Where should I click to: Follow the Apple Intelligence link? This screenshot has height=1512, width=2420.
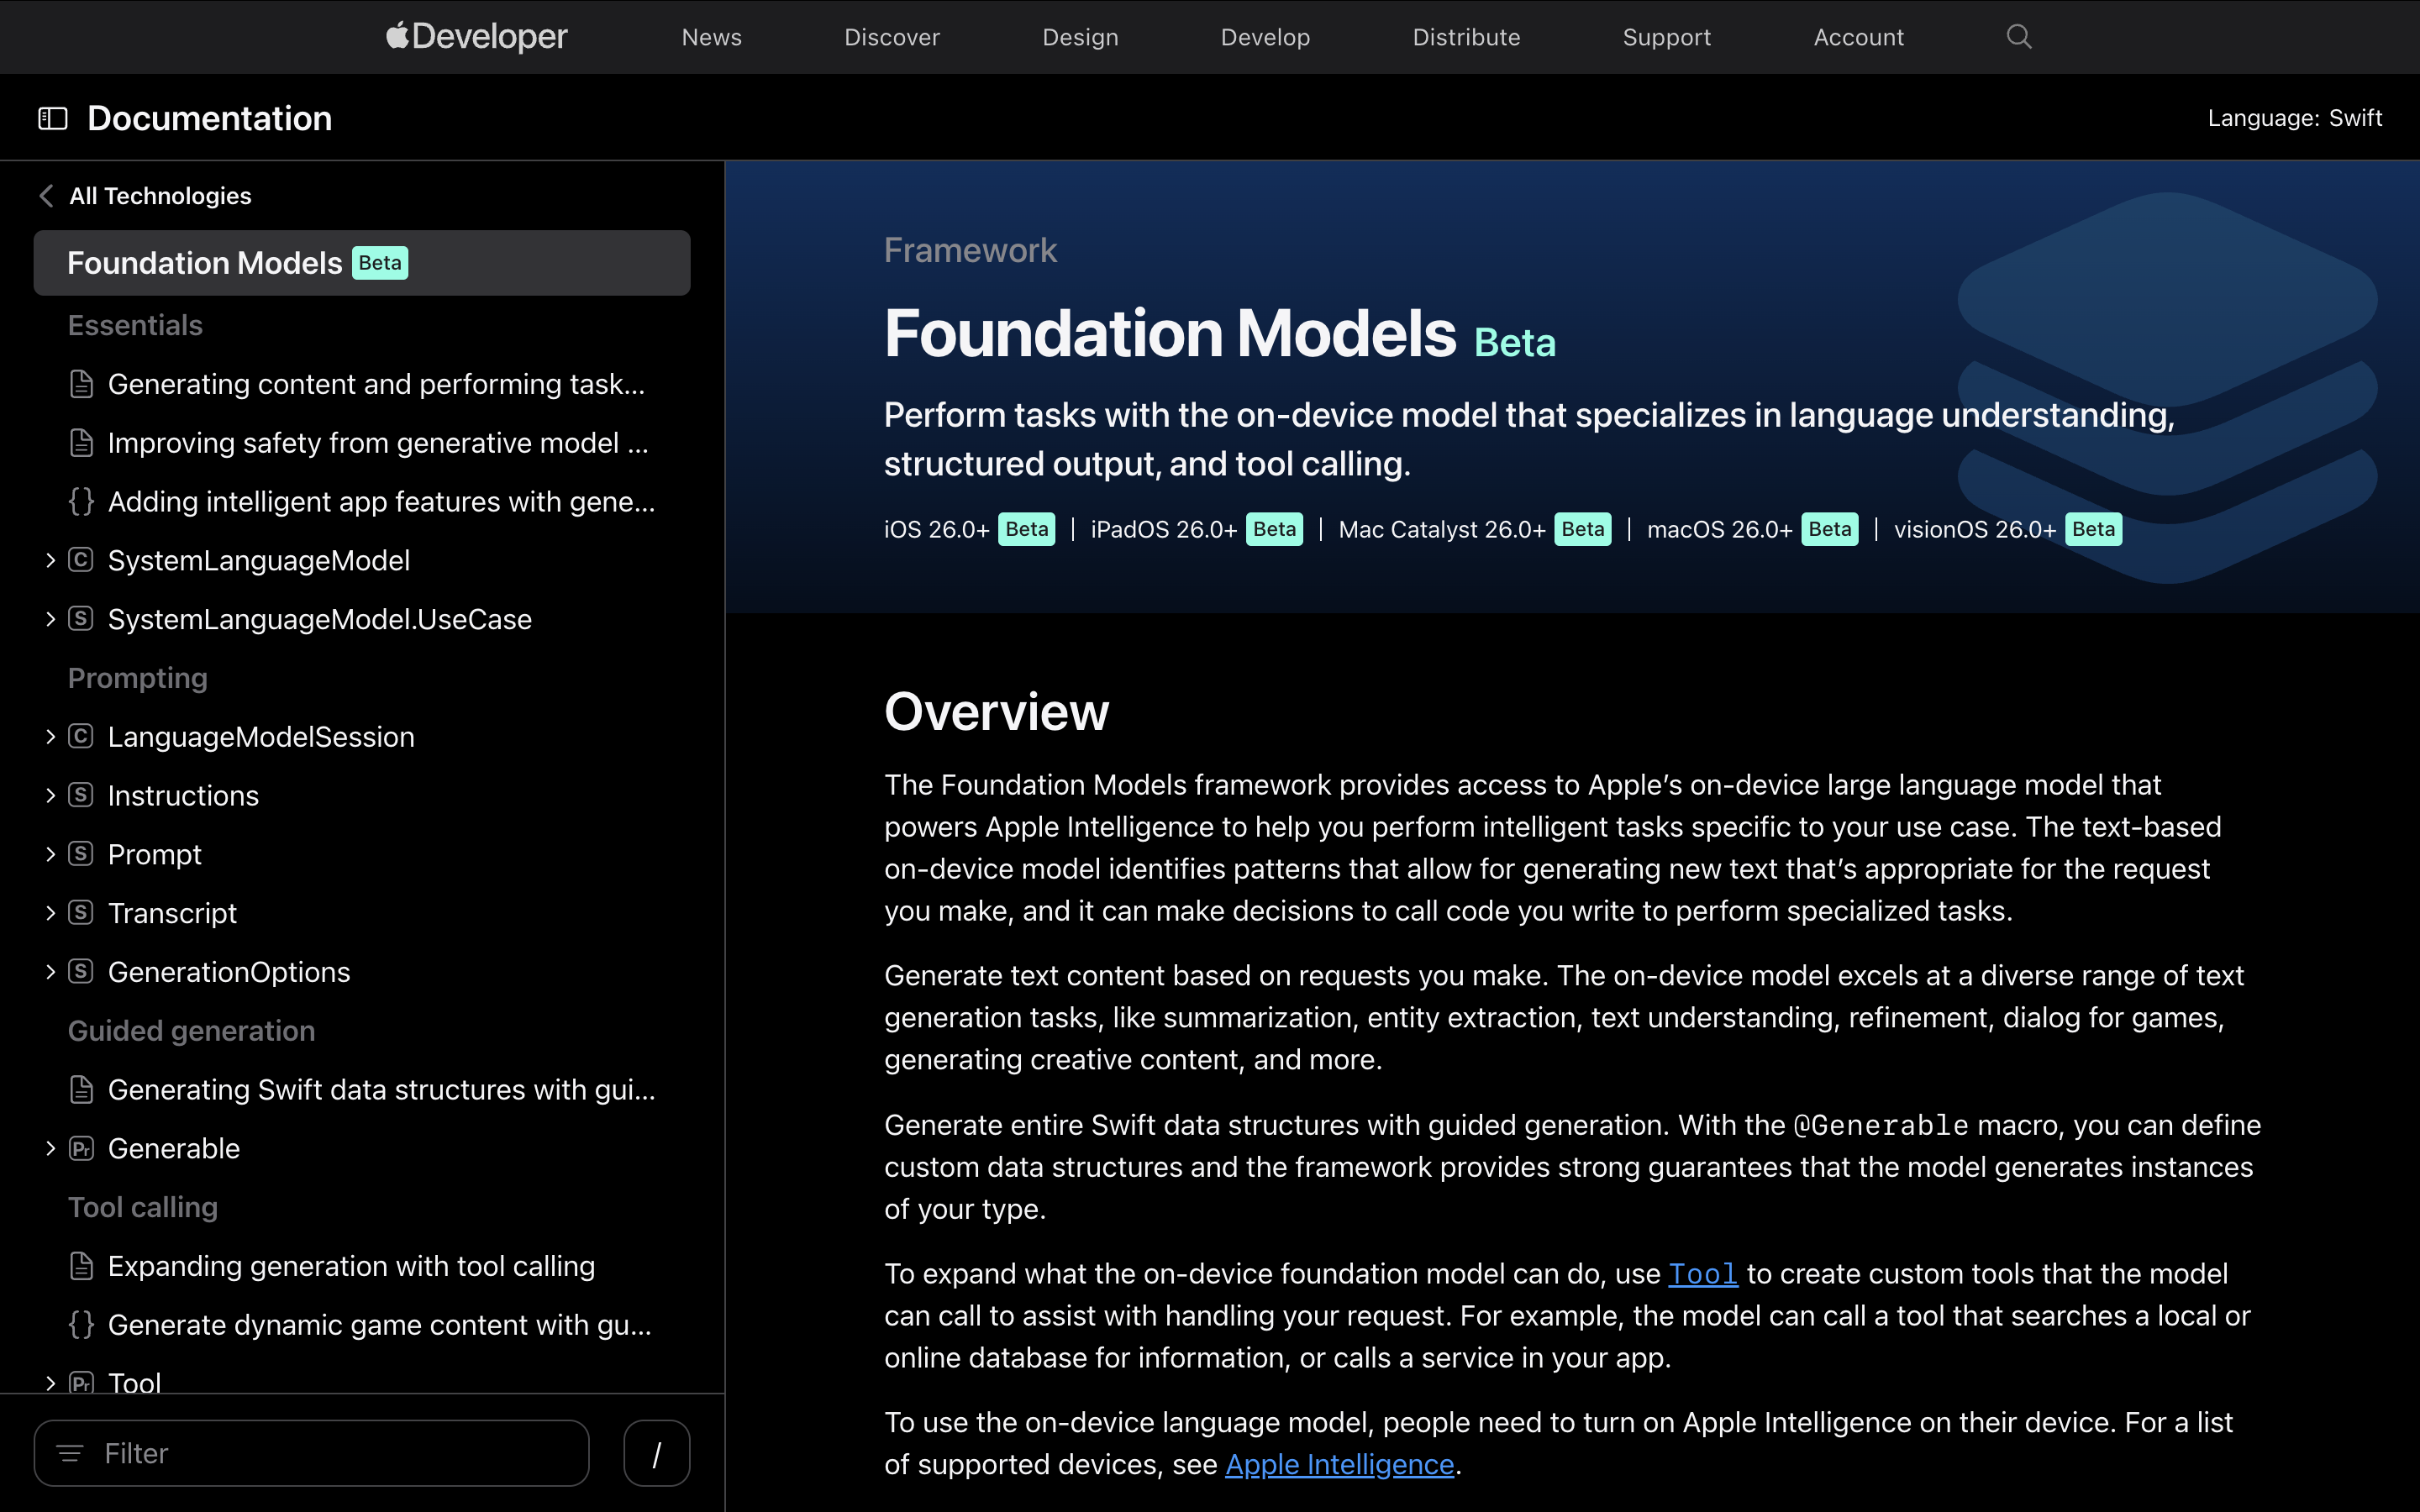(1339, 1464)
